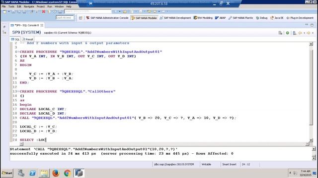The width and height of the screenshot is (318, 178).
Task: Click the editor horizontal scroll right arrow
Action: click(307, 144)
